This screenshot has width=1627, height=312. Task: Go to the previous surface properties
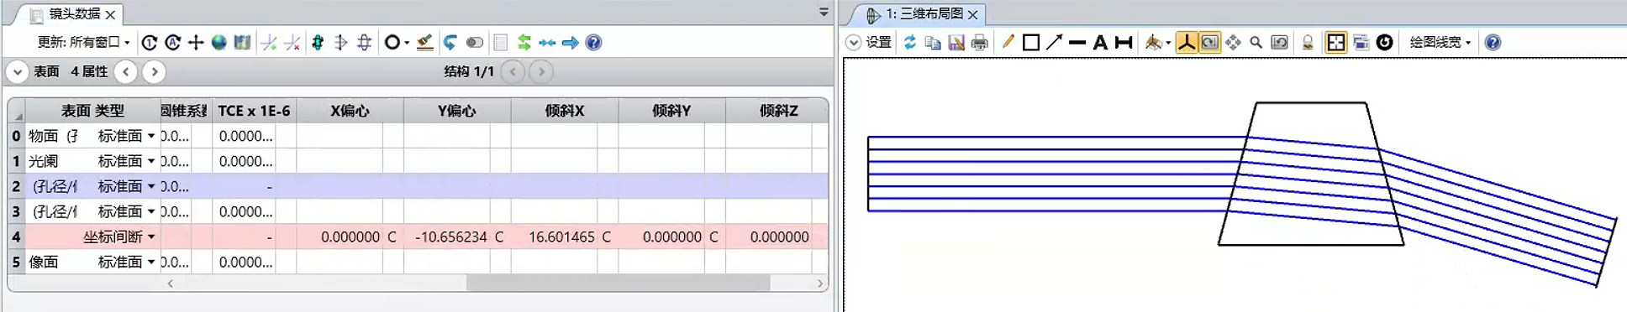coord(125,71)
